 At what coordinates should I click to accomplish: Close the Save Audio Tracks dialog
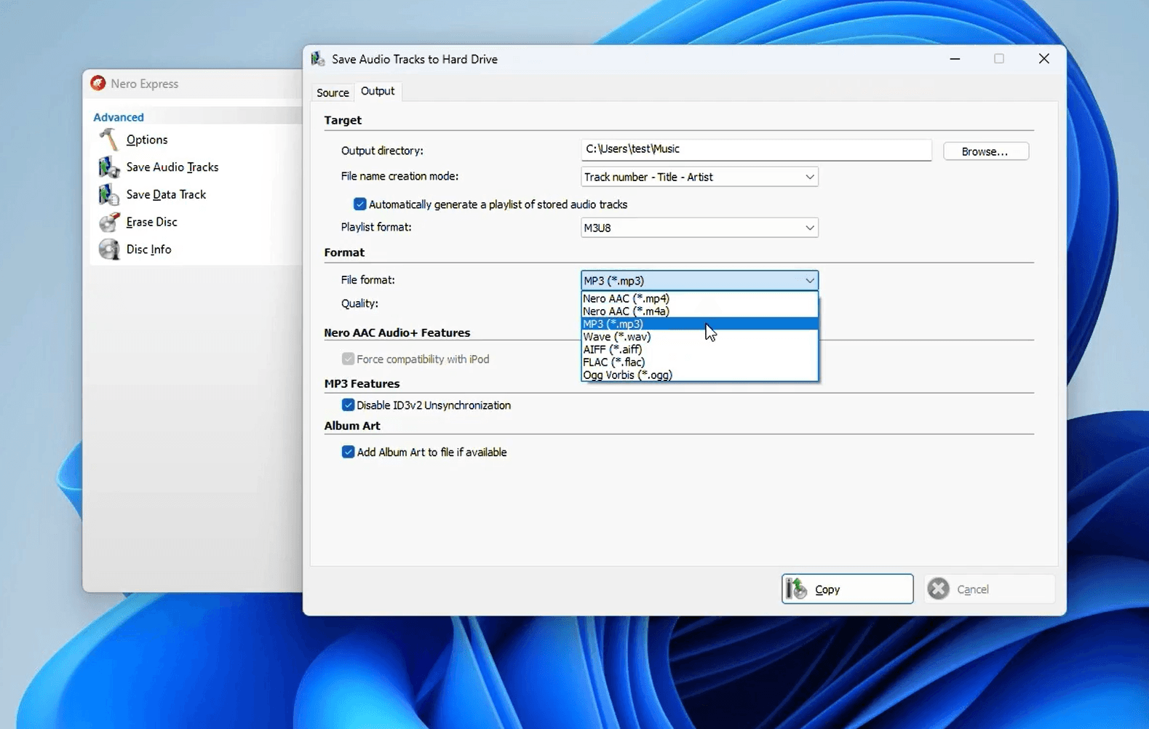click(1043, 59)
